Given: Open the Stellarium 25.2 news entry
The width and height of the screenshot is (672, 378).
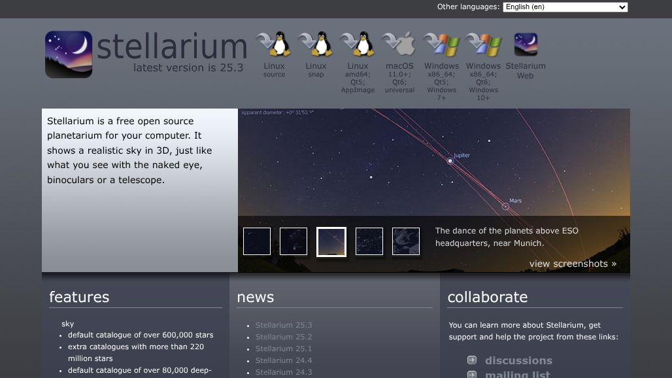Looking at the screenshot, I should 283,337.
